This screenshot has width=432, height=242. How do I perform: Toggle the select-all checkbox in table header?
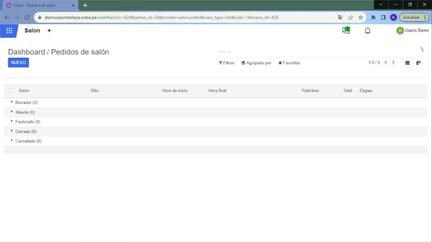coord(10,90)
